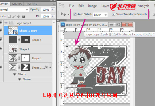Select the Move tool icon
155x106 pixels.
tap(63, 14)
